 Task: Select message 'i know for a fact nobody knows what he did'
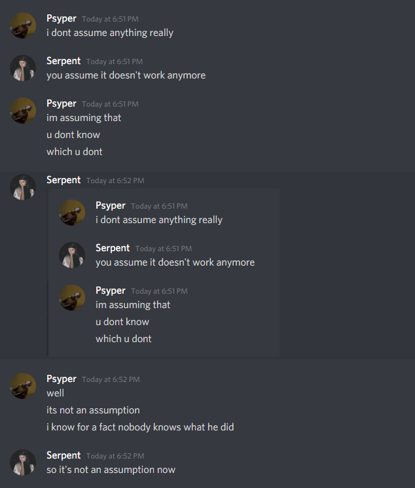coord(140,427)
